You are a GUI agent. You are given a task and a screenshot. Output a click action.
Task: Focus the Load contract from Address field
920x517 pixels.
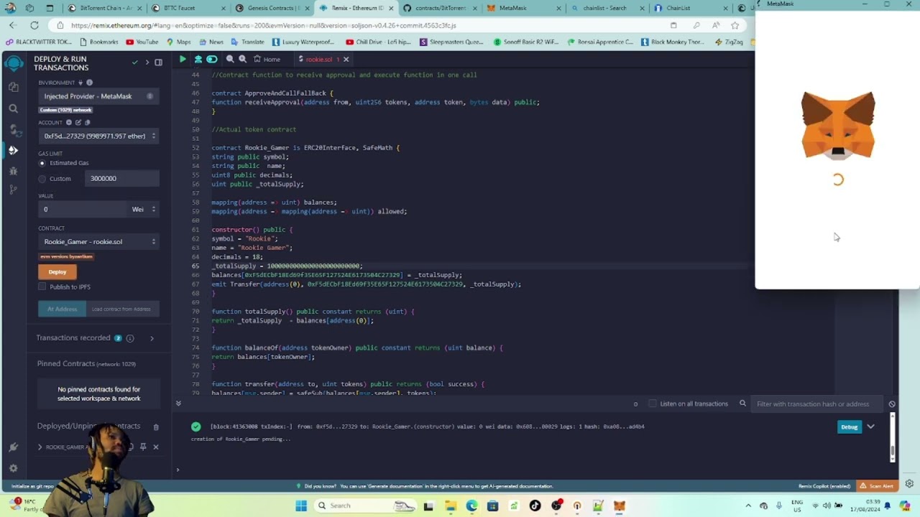tap(122, 309)
